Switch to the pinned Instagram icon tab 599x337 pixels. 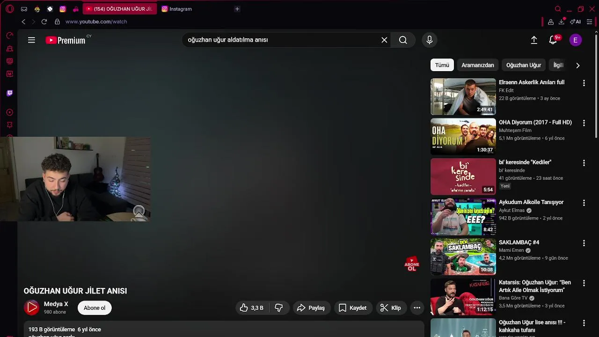63,9
